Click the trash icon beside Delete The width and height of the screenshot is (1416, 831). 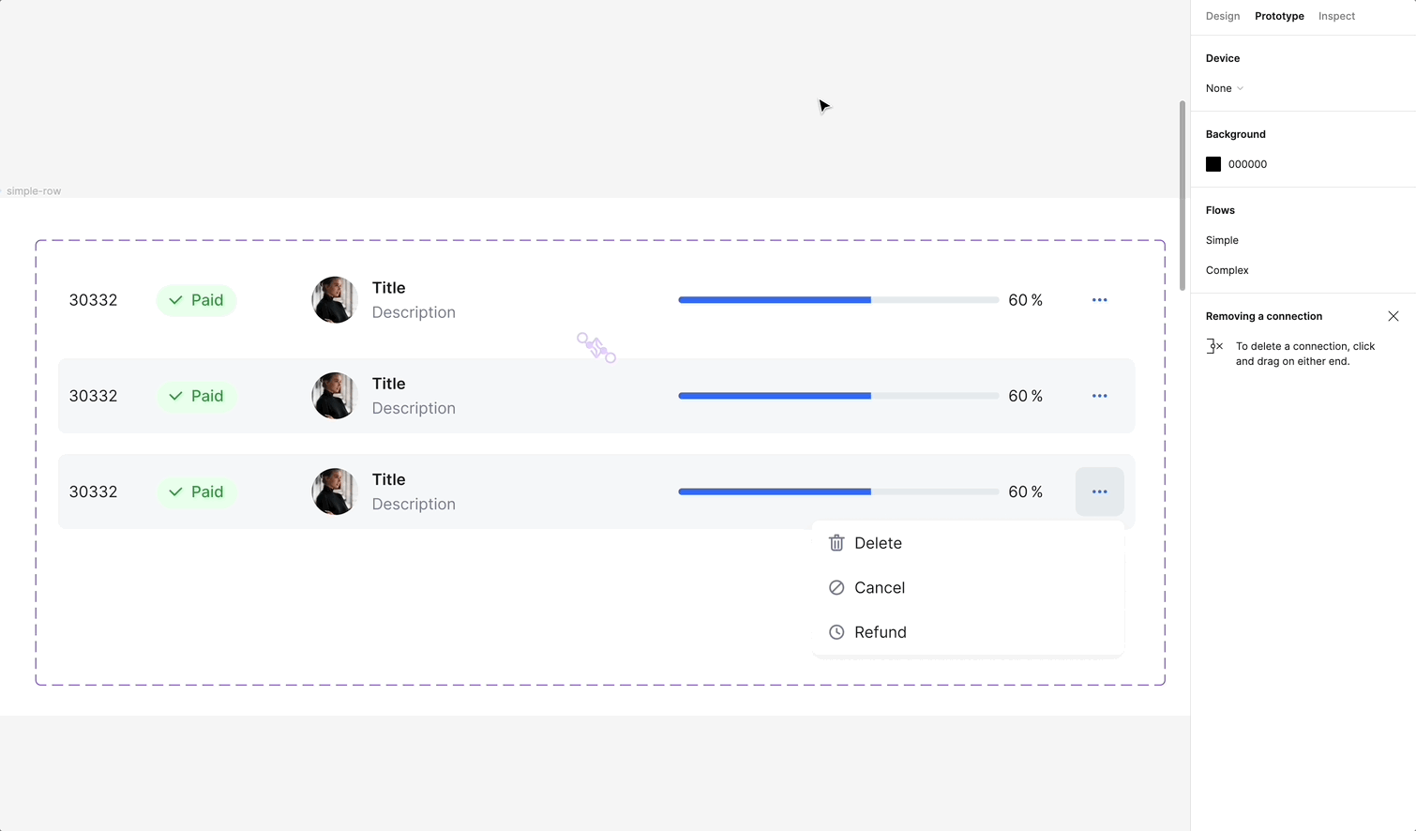coord(836,543)
